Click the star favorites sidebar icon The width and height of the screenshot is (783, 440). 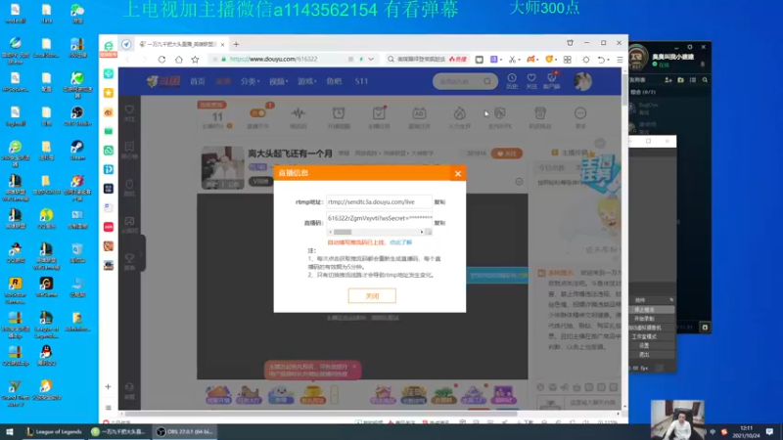(109, 93)
